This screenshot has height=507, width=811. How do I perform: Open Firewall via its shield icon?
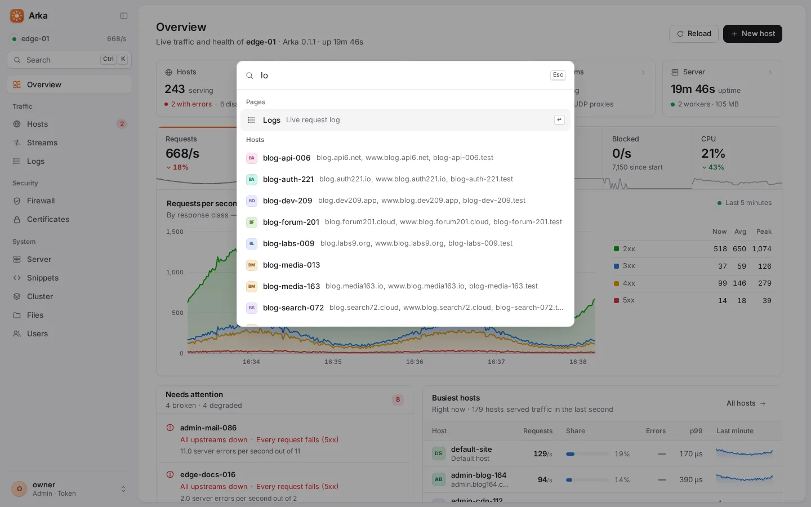coord(17,201)
